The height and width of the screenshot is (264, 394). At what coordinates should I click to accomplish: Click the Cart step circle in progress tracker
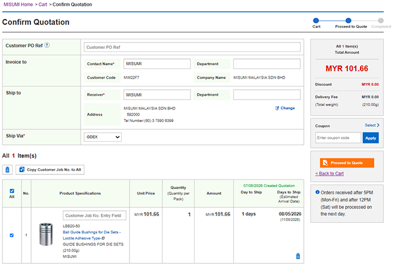point(316,21)
